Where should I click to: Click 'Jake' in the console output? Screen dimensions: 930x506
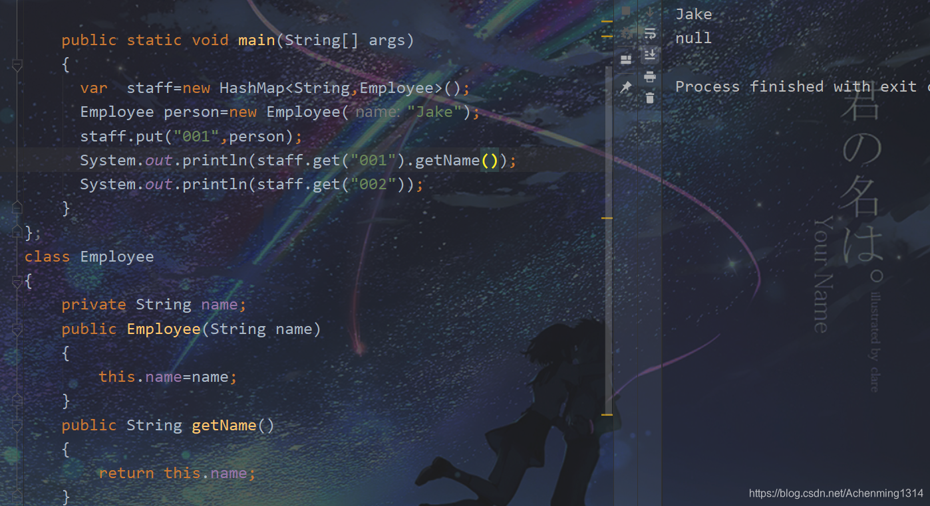coord(694,14)
